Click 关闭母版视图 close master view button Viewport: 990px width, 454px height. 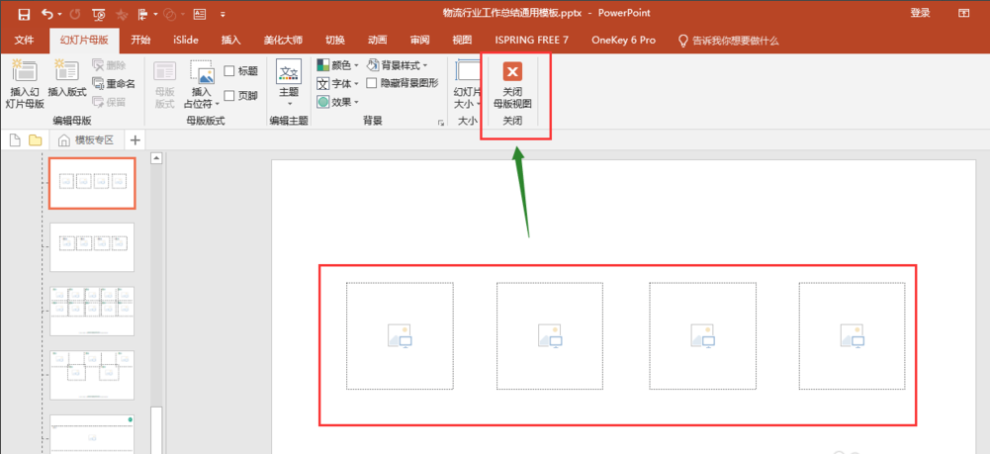point(512,85)
